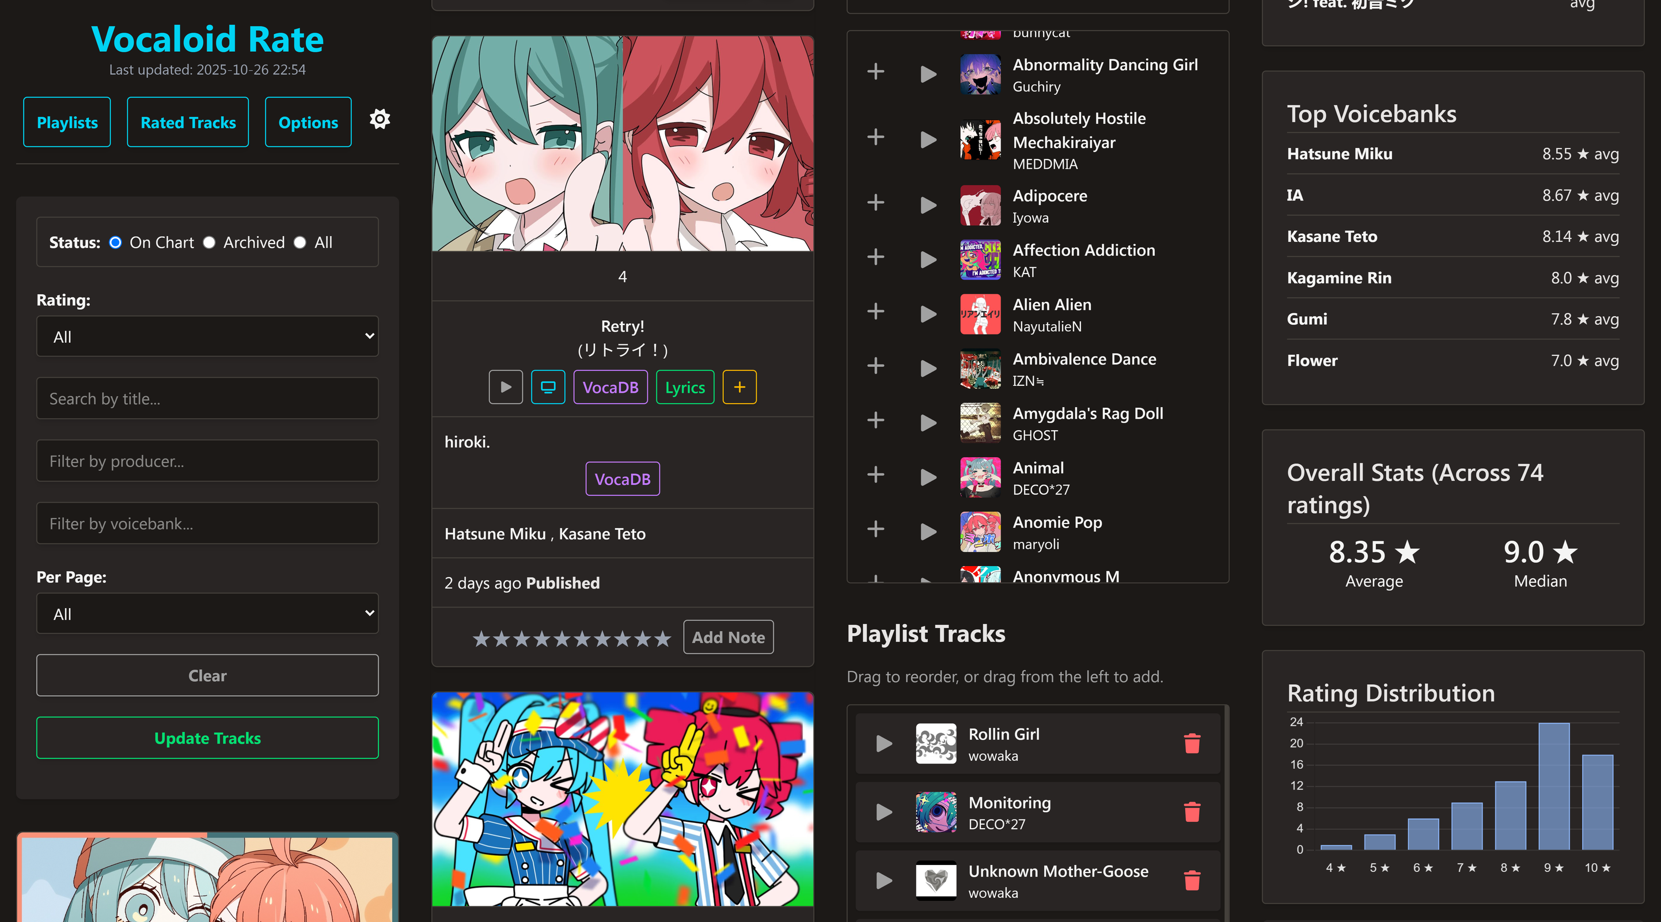This screenshot has width=1661, height=922.
Task: Add Animal by DECO*27 with plus icon
Action: coord(875,475)
